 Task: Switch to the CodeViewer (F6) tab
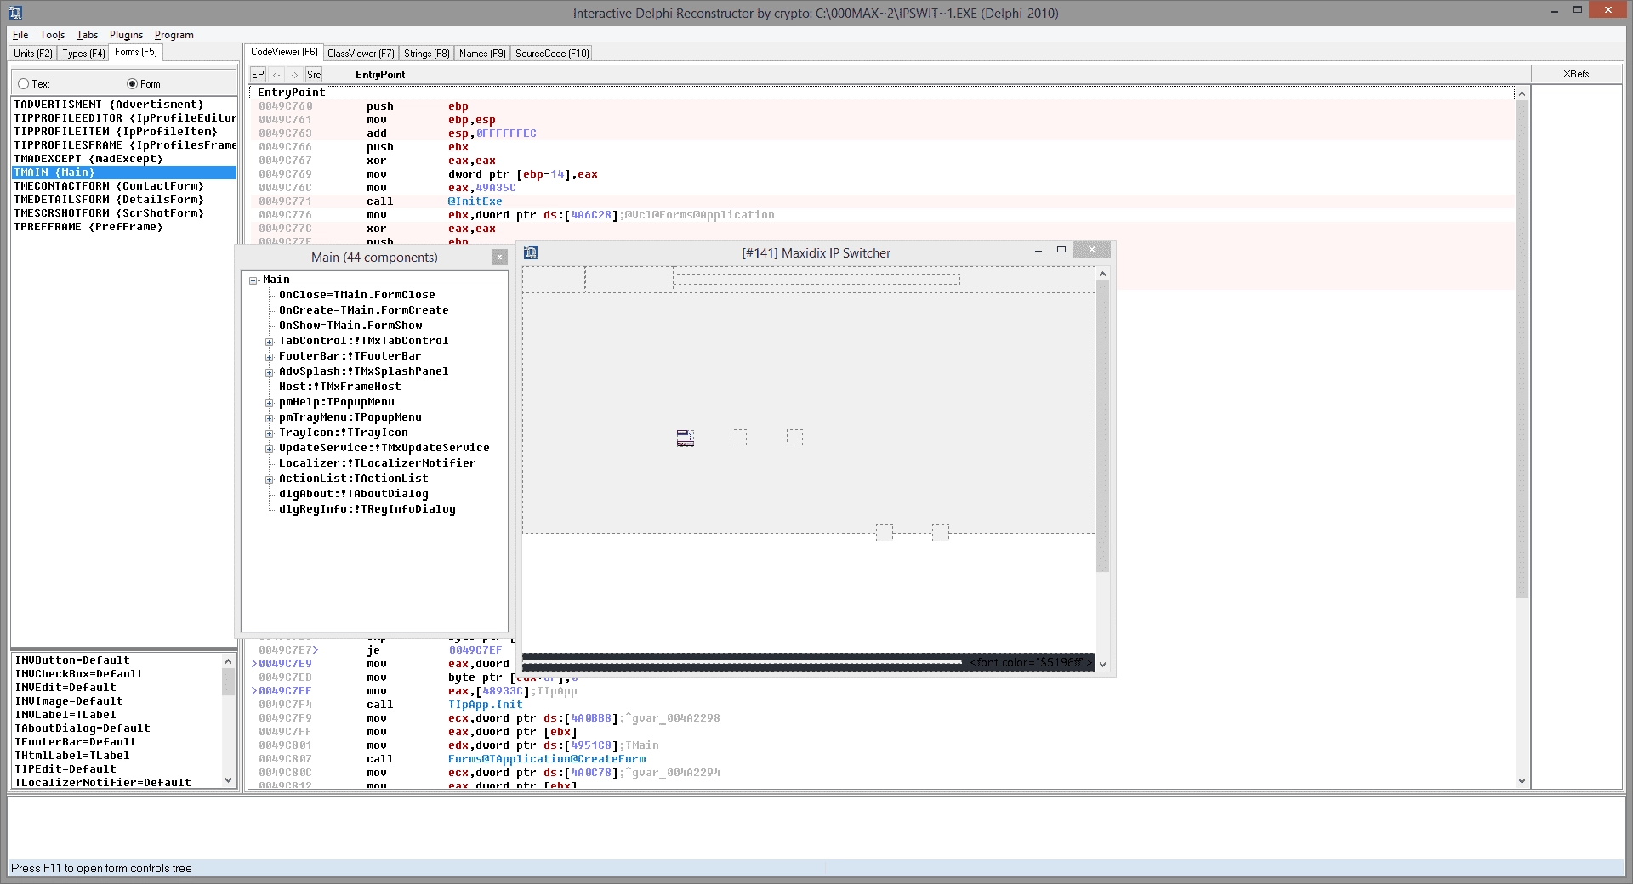coord(284,52)
